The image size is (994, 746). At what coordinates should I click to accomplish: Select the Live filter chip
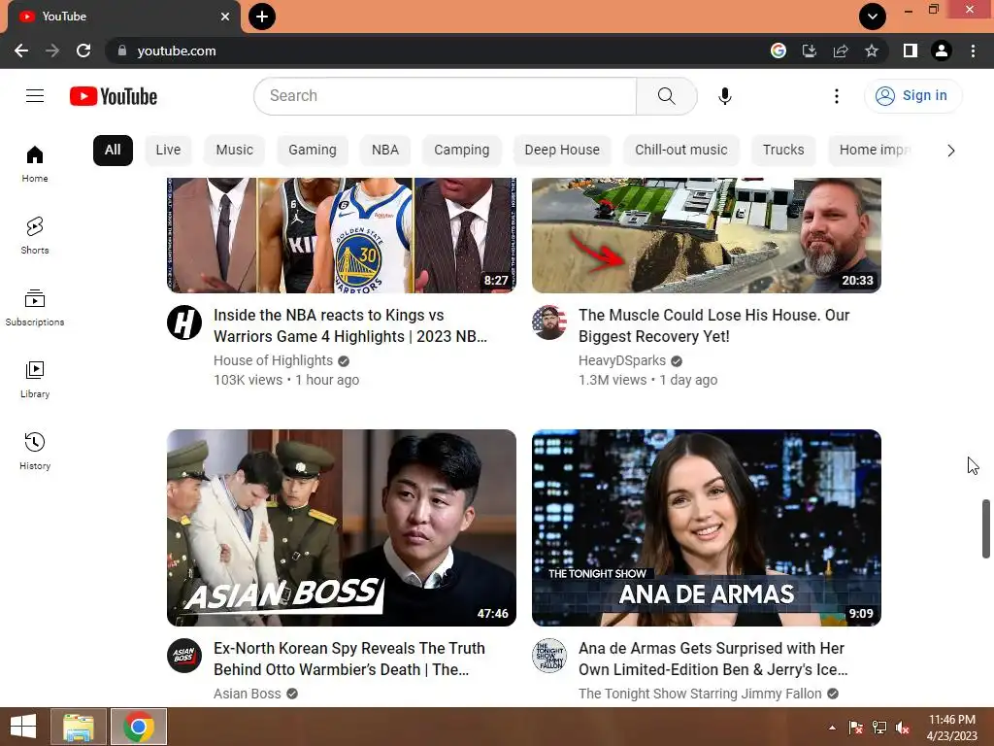[168, 151]
